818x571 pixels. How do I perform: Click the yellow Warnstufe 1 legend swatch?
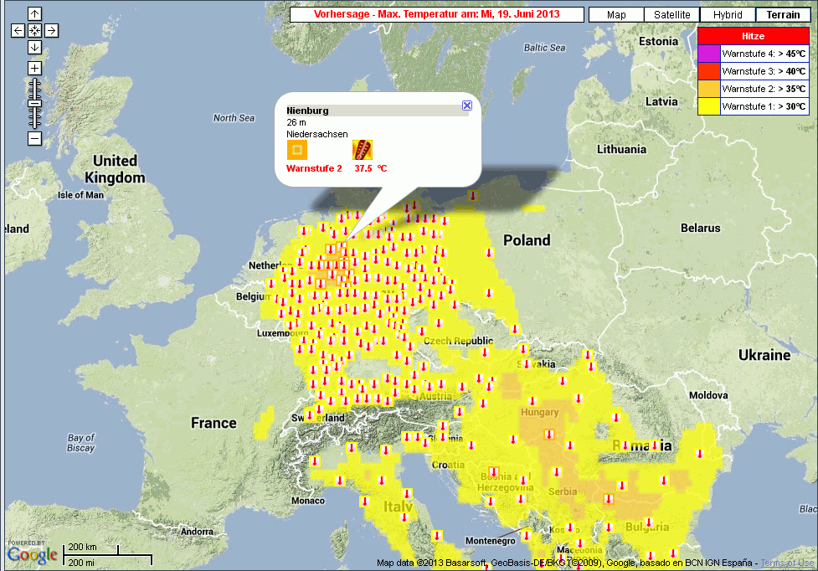tap(708, 106)
